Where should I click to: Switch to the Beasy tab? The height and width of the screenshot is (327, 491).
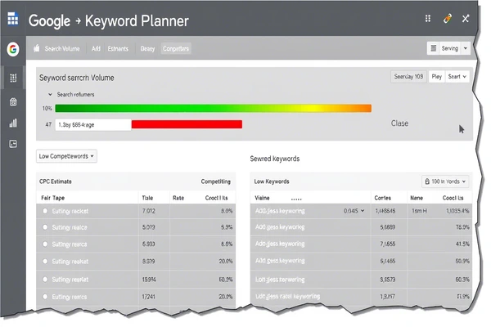147,49
